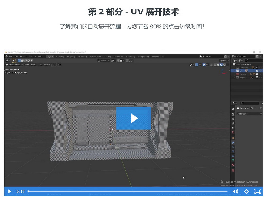Switch to the Modeling workspace tab
The height and width of the screenshot is (202, 268).
coord(60,57)
